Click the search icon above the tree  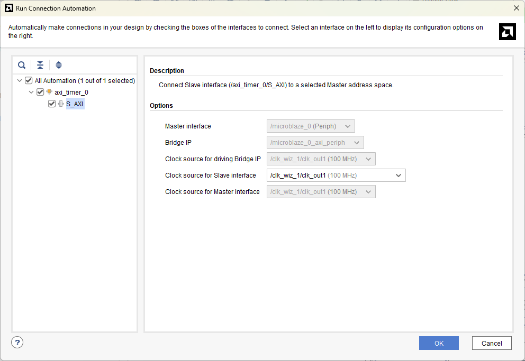(x=22, y=65)
